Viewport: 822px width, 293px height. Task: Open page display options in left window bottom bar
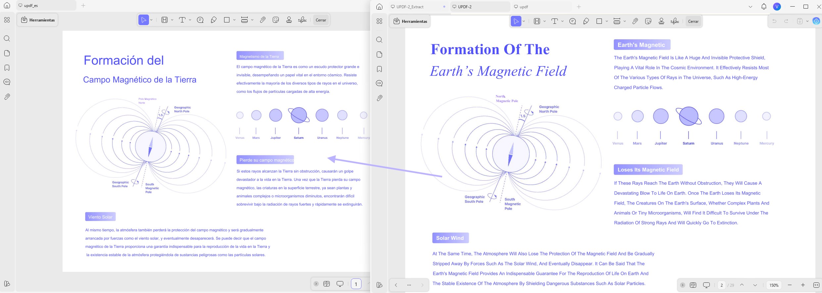point(326,284)
